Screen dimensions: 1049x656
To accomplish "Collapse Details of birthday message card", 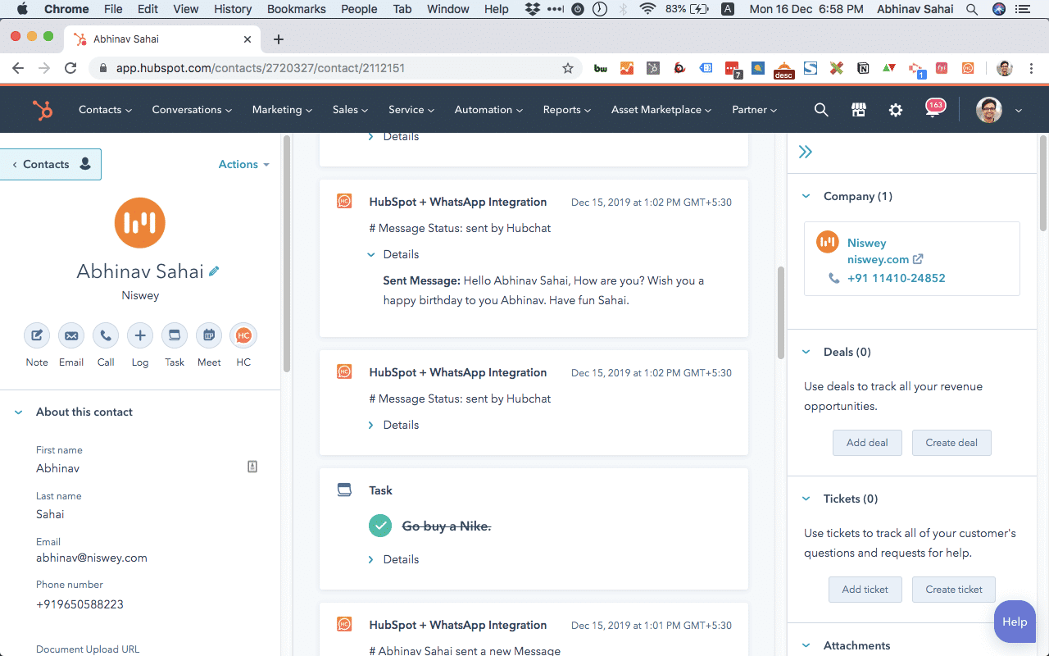I will coord(394,254).
